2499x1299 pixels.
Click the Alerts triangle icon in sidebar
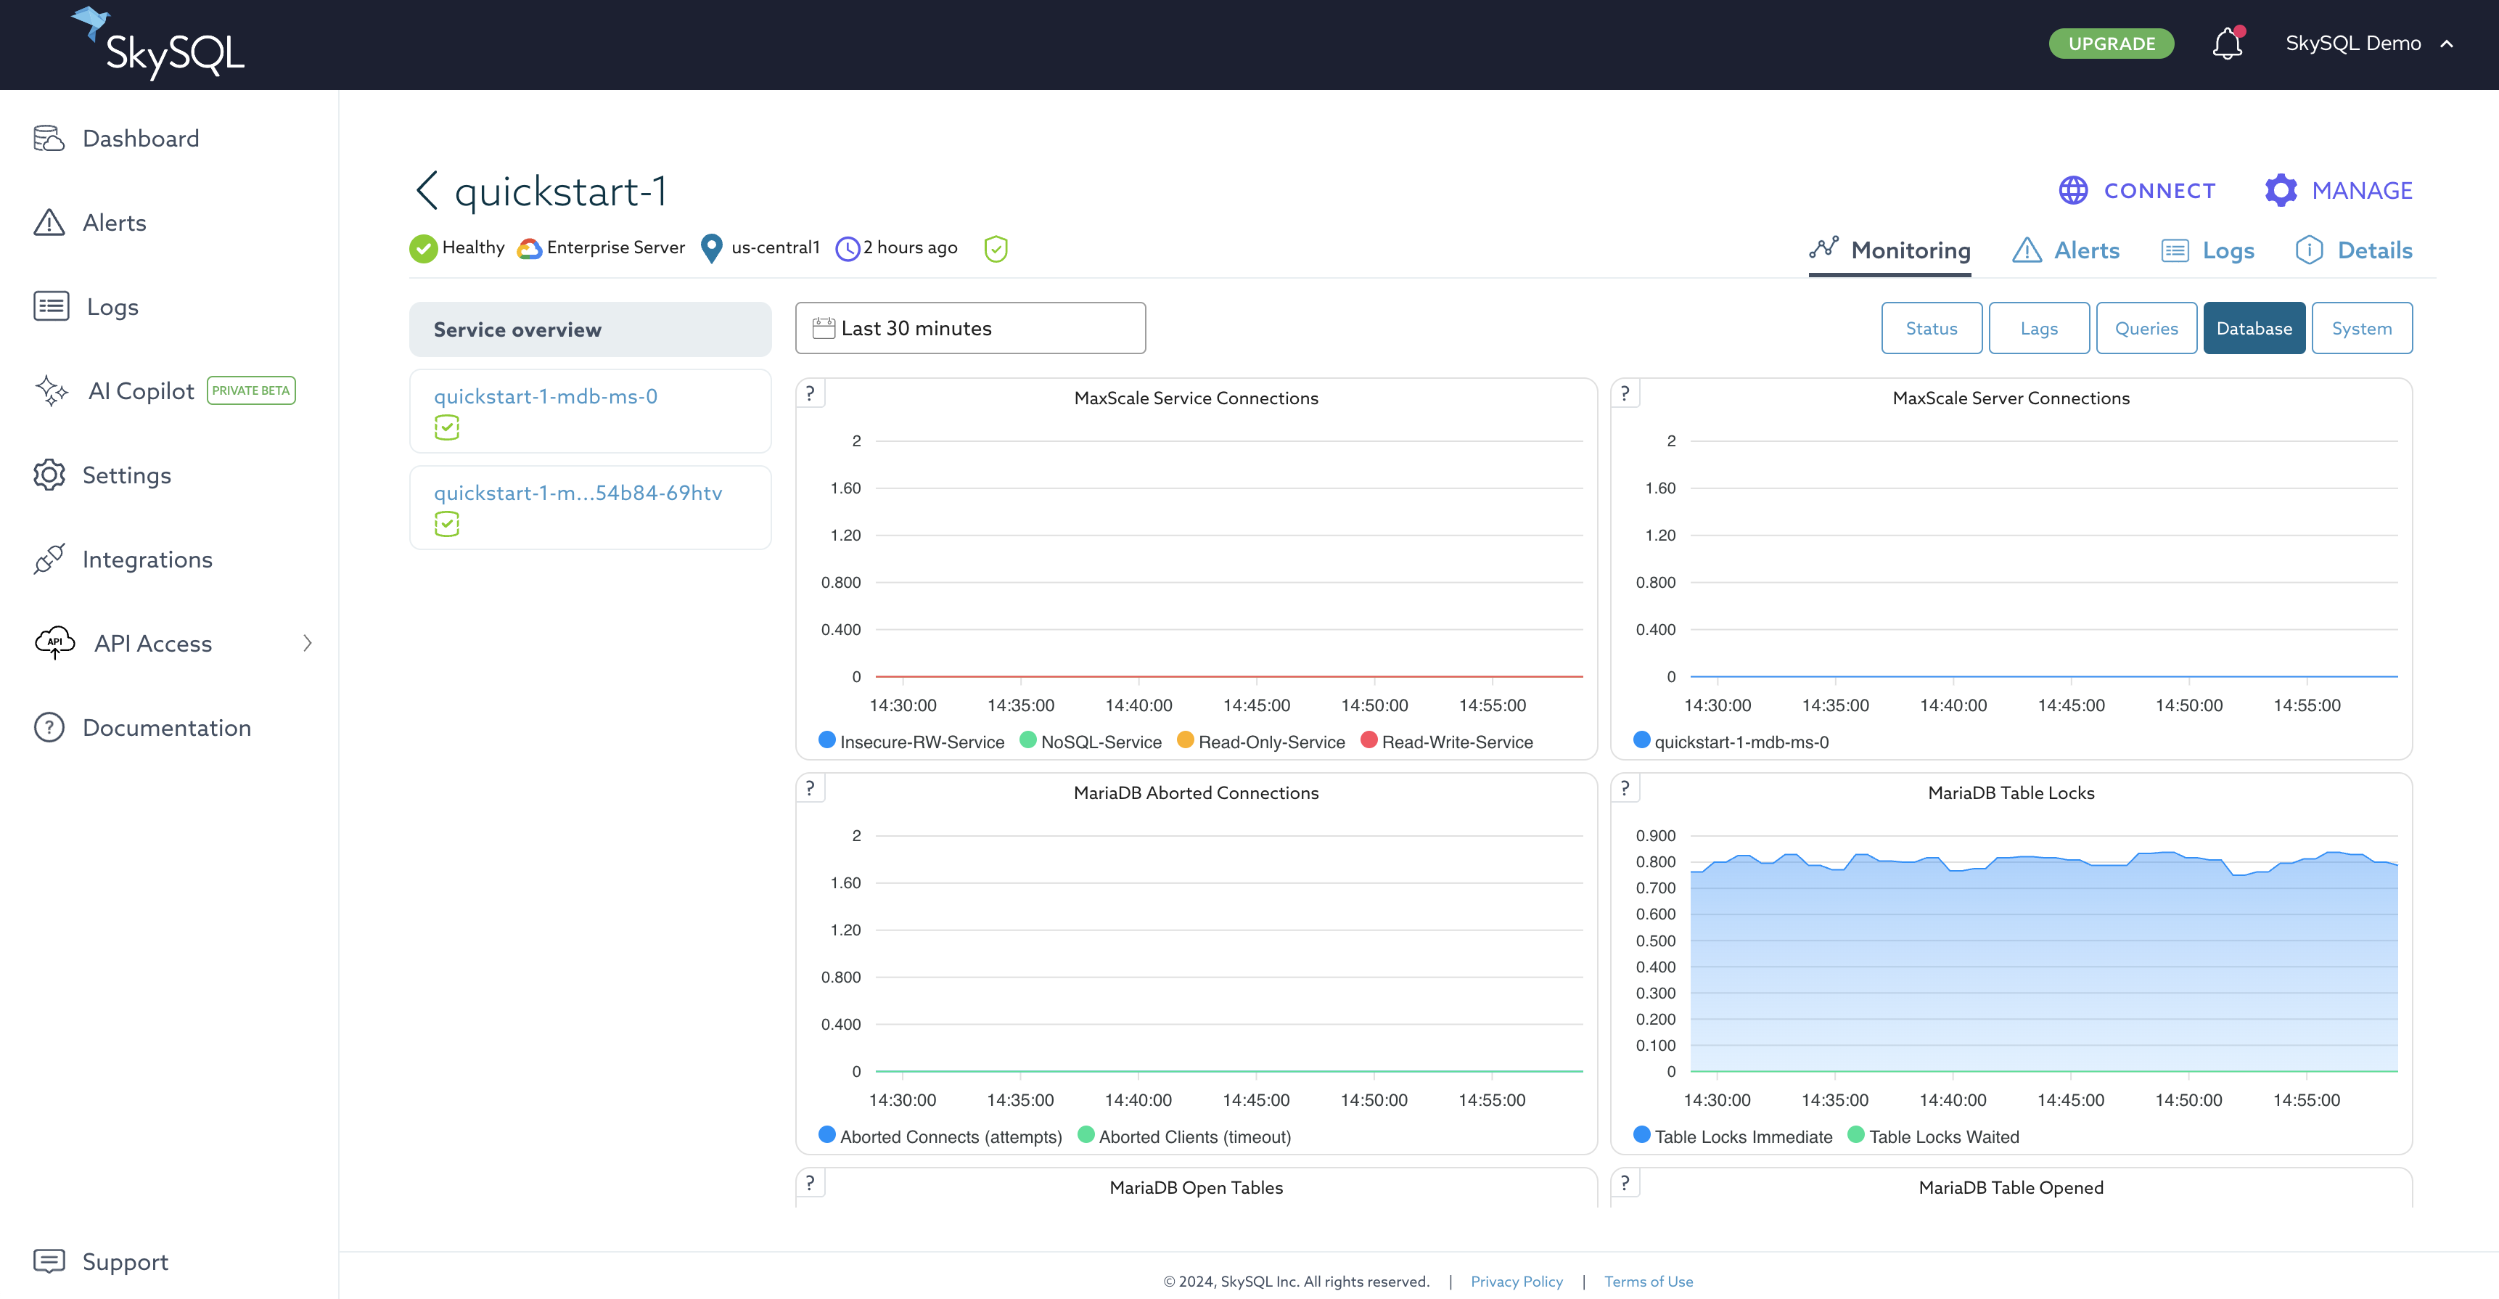click(x=49, y=223)
